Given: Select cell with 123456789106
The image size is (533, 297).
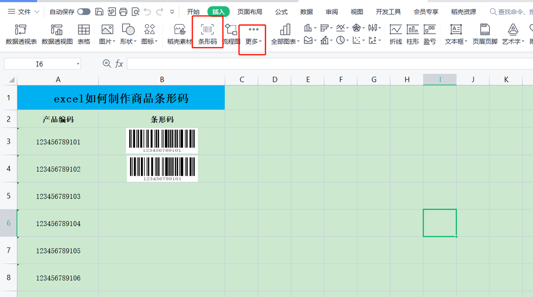Looking at the screenshot, I should click(x=58, y=278).
